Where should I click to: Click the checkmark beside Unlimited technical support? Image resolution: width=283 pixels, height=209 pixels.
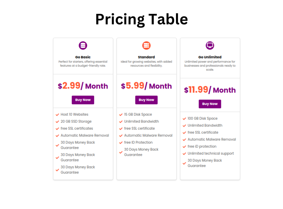click(x=184, y=154)
